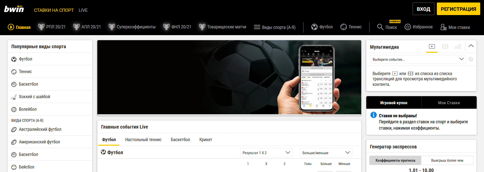Click the РПЛ 20/21 trophy icon

[41, 27]
